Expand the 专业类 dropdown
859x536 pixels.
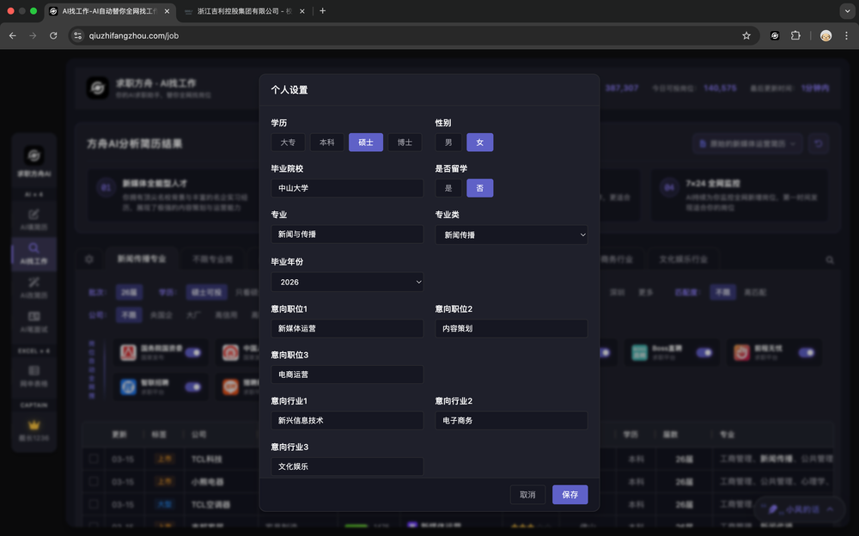tap(511, 234)
